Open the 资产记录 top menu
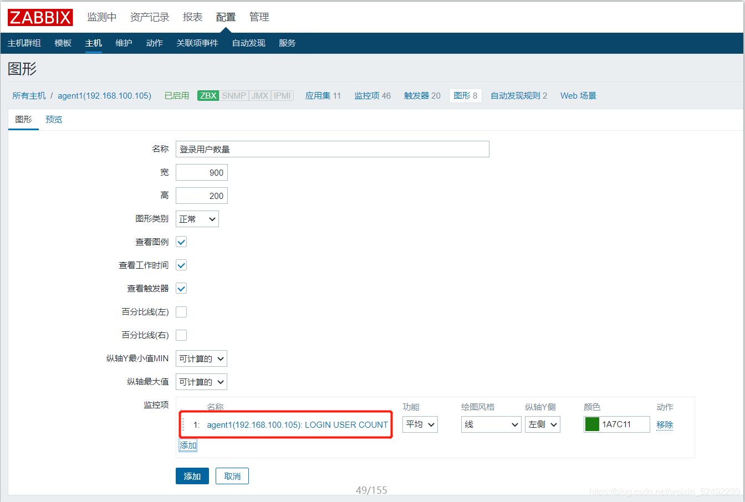745x502 pixels. tap(150, 17)
